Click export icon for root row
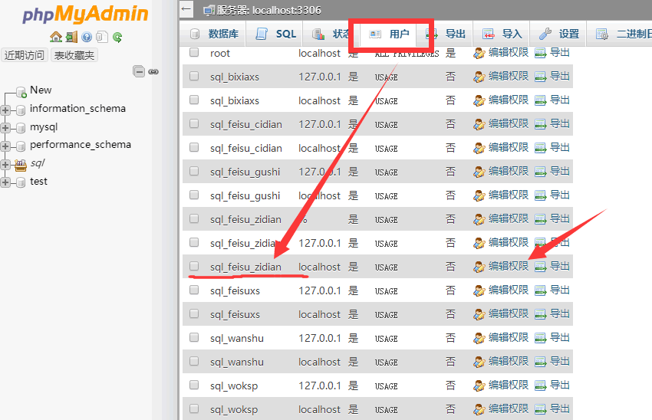Screen dimensions: 652x420 click(x=540, y=53)
